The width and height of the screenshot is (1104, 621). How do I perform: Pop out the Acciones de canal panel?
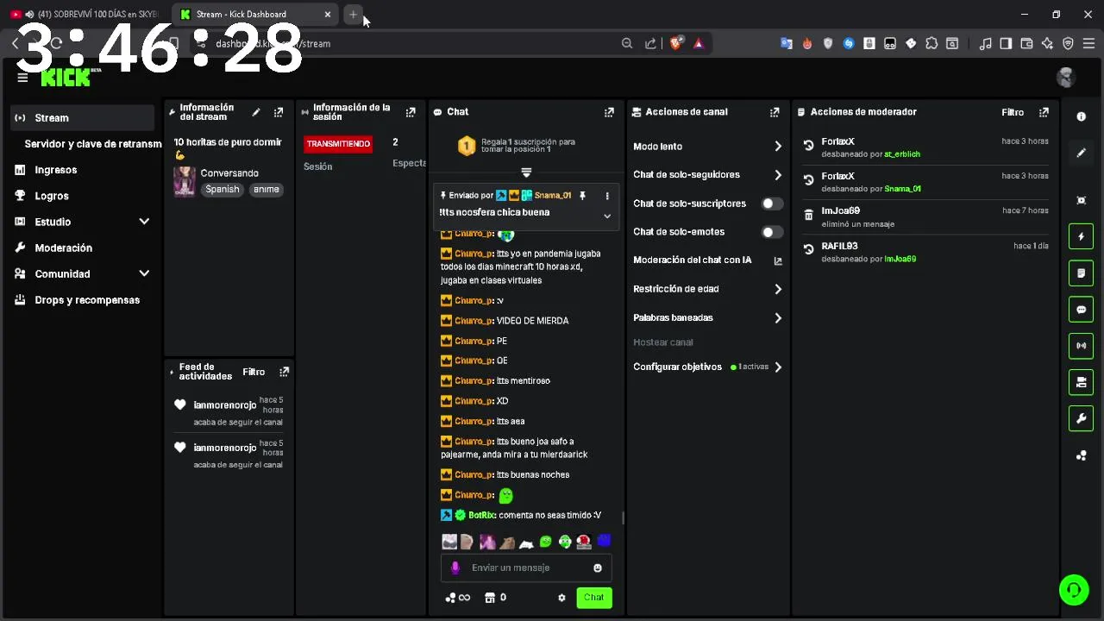(775, 112)
